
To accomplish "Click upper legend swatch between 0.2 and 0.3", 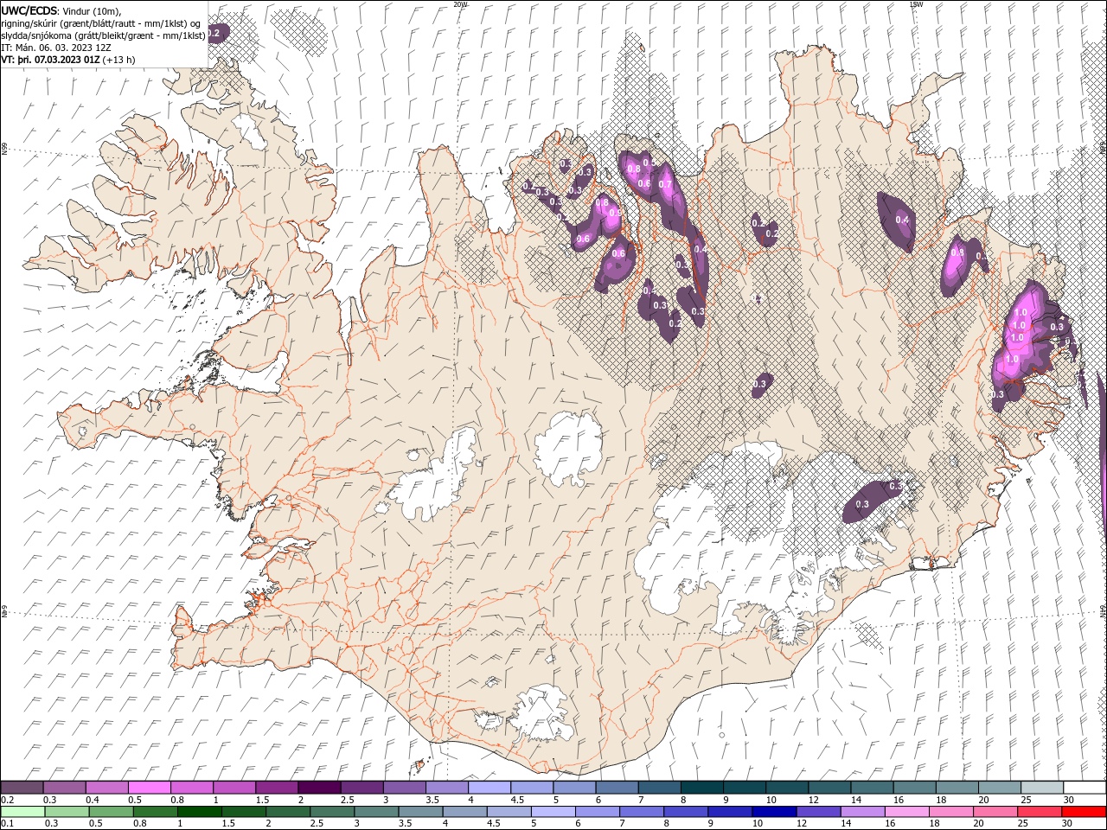I will click(x=22, y=788).
